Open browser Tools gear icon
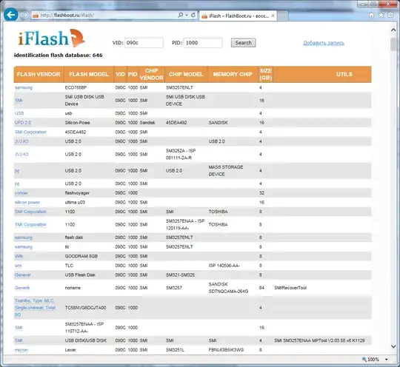This screenshot has width=400, height=367. click(x=390, y=15)
